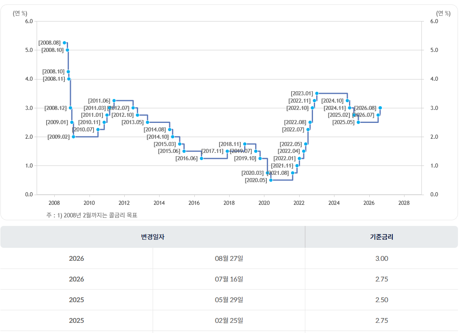The image size is (460, 333).
Task: Click the [2021.11] data point
Action: [x=297, y=165]
